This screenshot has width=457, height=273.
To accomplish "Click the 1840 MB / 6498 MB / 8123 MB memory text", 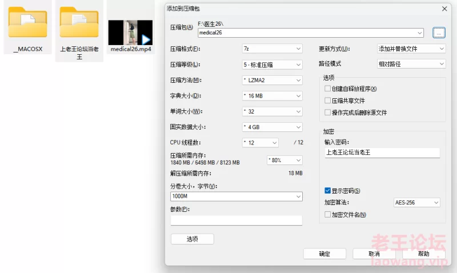I will click(205, 163).
